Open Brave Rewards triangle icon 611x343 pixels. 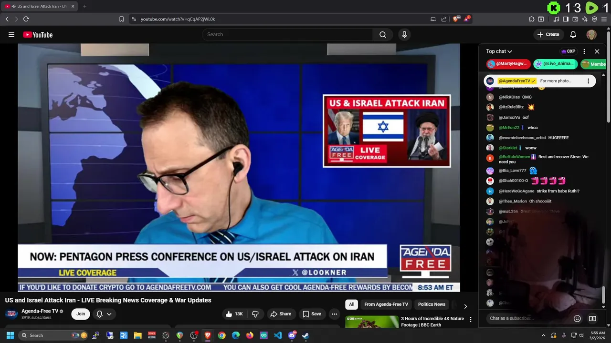click(x=467, y=19)
